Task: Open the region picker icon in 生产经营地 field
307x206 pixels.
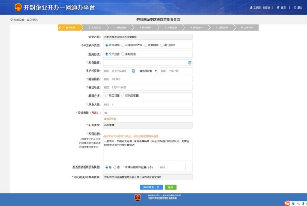Action: point(133,71)
